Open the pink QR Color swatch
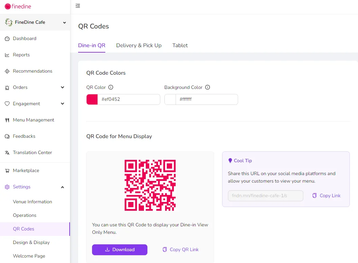Screen dimensions: 358x263 tap(92, 99)
